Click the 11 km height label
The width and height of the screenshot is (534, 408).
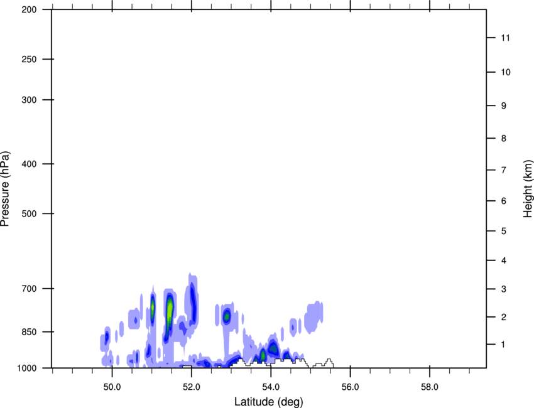point(505,38)
